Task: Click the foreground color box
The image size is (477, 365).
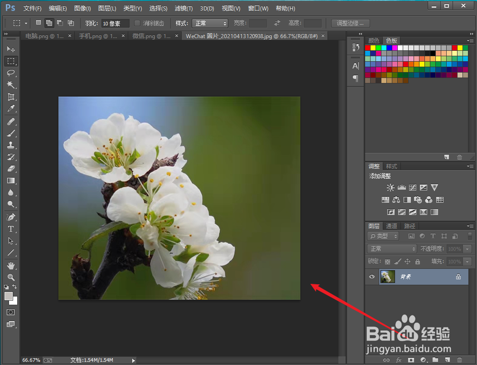Action: [x=9, y=296]
